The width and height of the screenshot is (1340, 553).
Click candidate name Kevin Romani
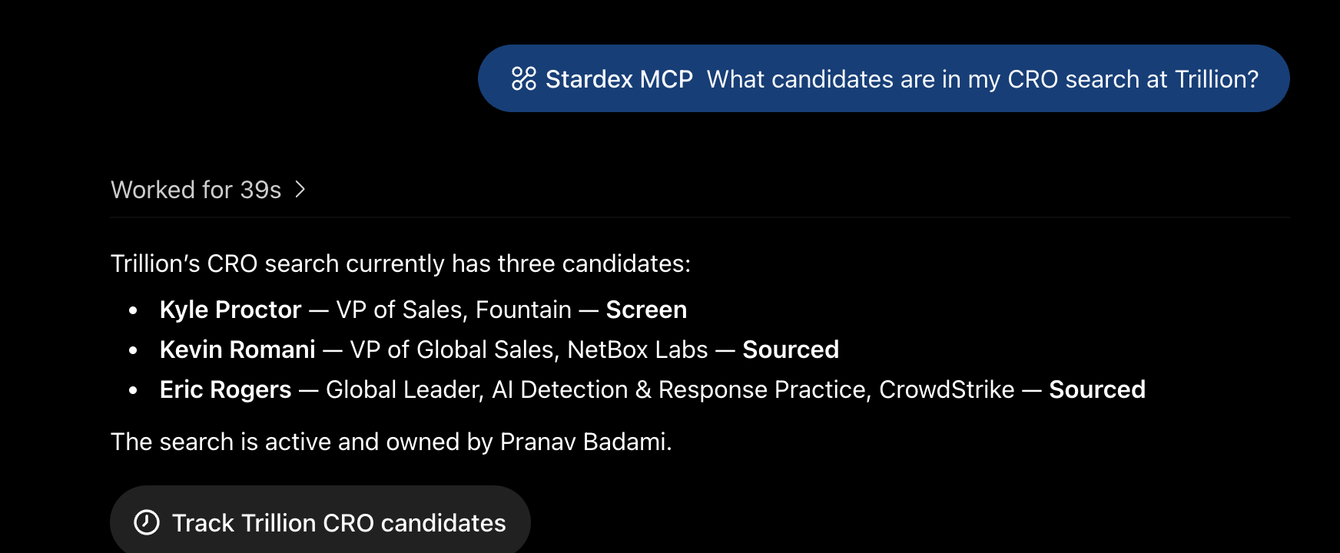click(237, 349)
